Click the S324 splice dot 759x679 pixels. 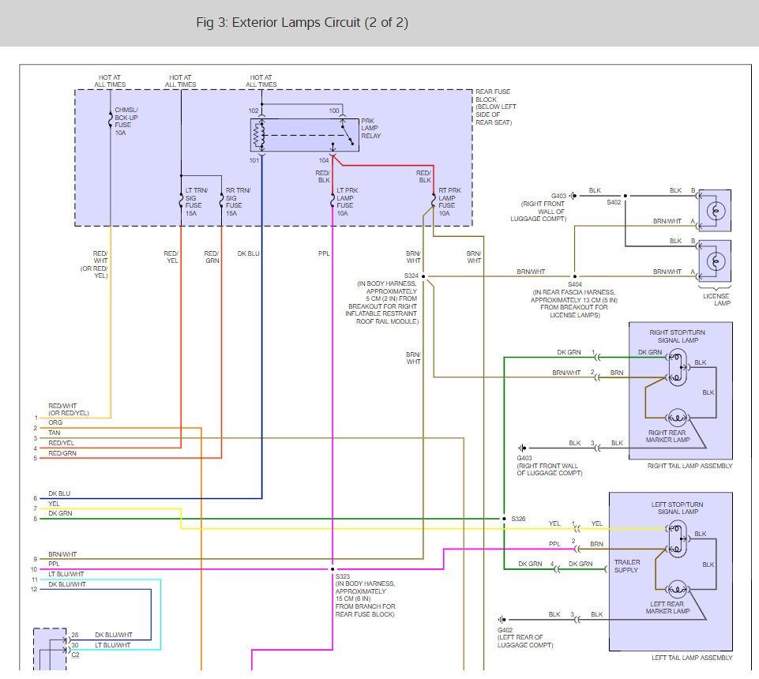(423, 276)
